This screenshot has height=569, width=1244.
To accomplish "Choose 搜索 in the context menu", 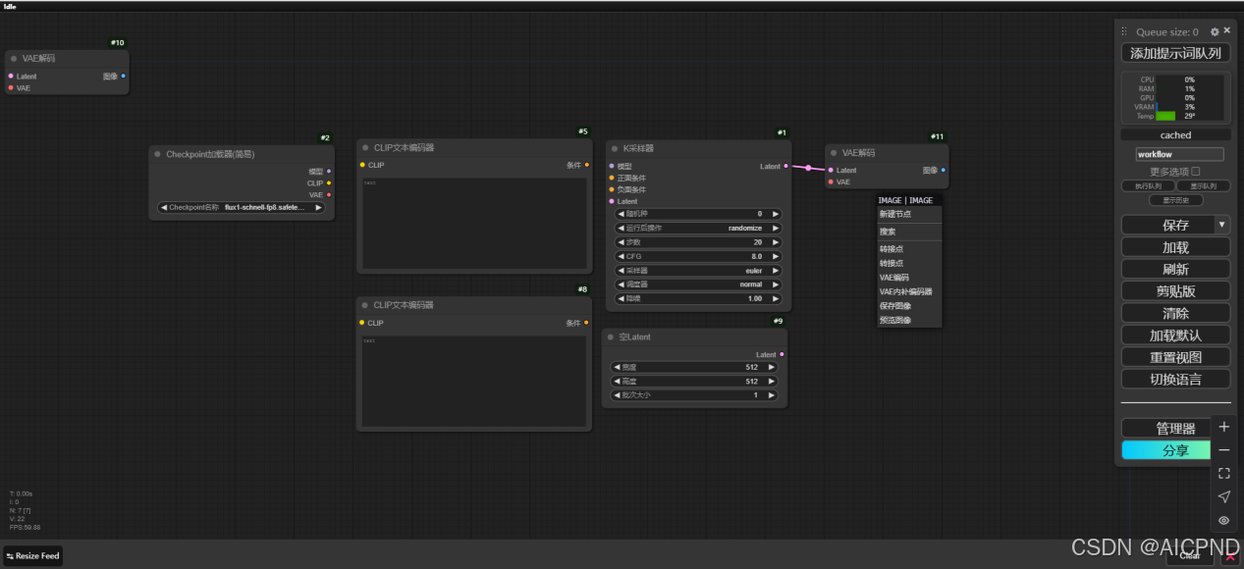I will pyautogui.click(x=909, y=232).
